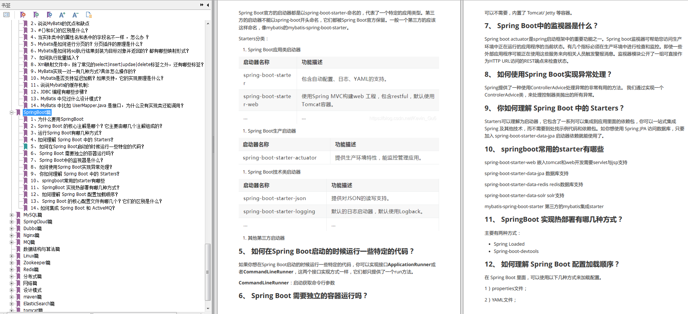688x314 pixels.
Task: Click the bookmark icon beside 14、如何集成 Spring Boot 和 ActiveMQ
Action: click(25, 208)
